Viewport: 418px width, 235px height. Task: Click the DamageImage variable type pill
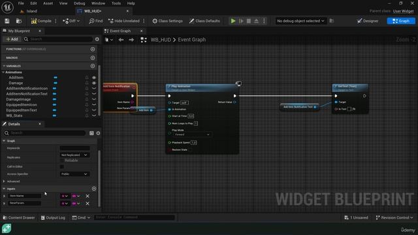54,99
